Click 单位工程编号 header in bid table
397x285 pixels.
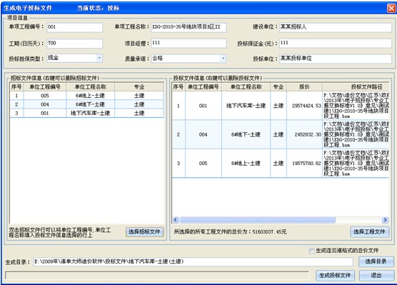click(x=203, y=87)
